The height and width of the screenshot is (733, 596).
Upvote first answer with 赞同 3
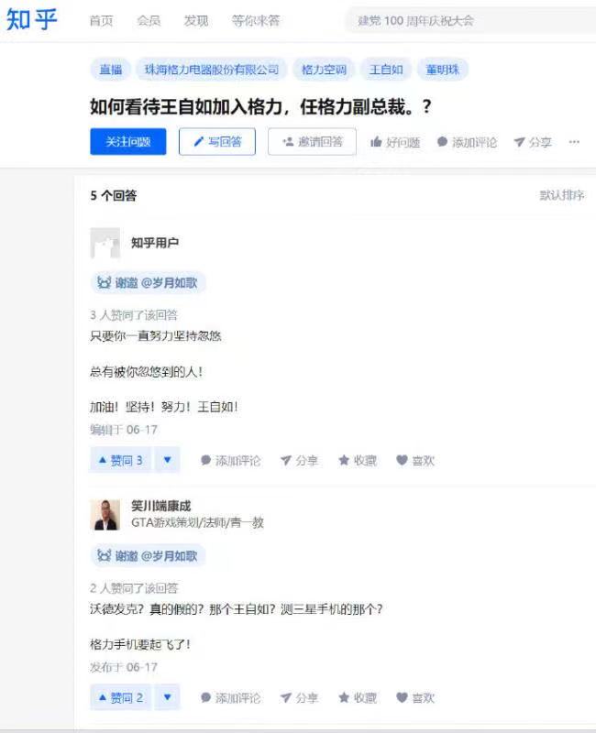tap(121, 461)
